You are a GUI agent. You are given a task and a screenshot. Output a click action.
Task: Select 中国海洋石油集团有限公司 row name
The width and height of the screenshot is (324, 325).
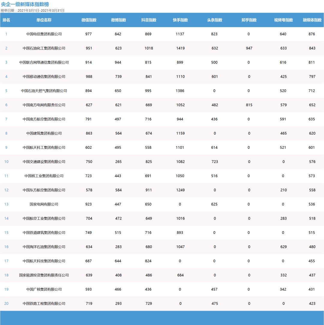(x=44, y=247)
